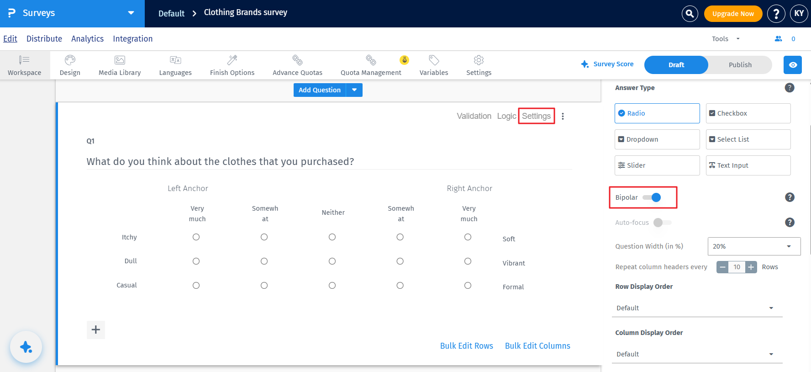Open the Media Library icon
The height and width of the screenshot is (372, 811).
pyautogui.click(x=120, y=60)
